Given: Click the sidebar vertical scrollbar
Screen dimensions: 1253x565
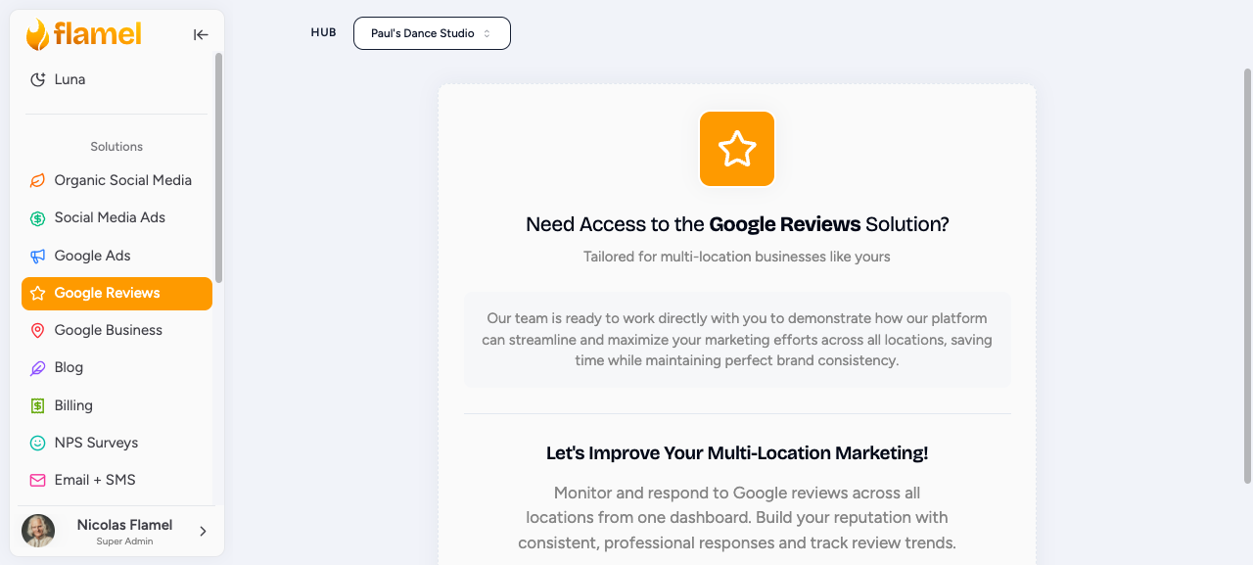Looking at the screenshot, I should click(x=218, y=167).
